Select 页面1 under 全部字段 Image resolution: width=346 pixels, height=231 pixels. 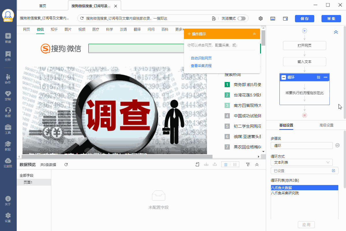pyautogui.click(x=34, y=182)
